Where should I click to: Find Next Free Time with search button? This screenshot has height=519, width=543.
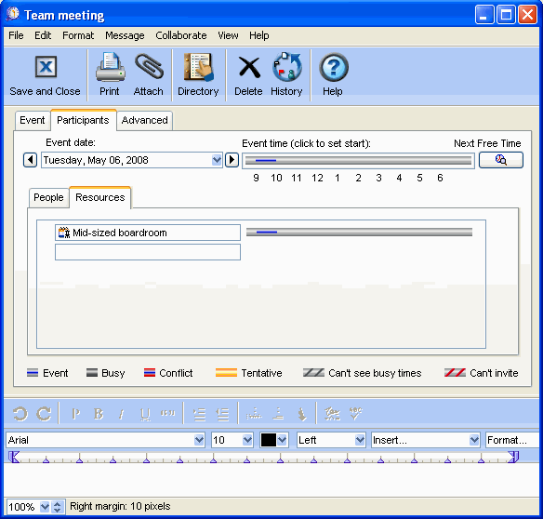pos(501,160)
